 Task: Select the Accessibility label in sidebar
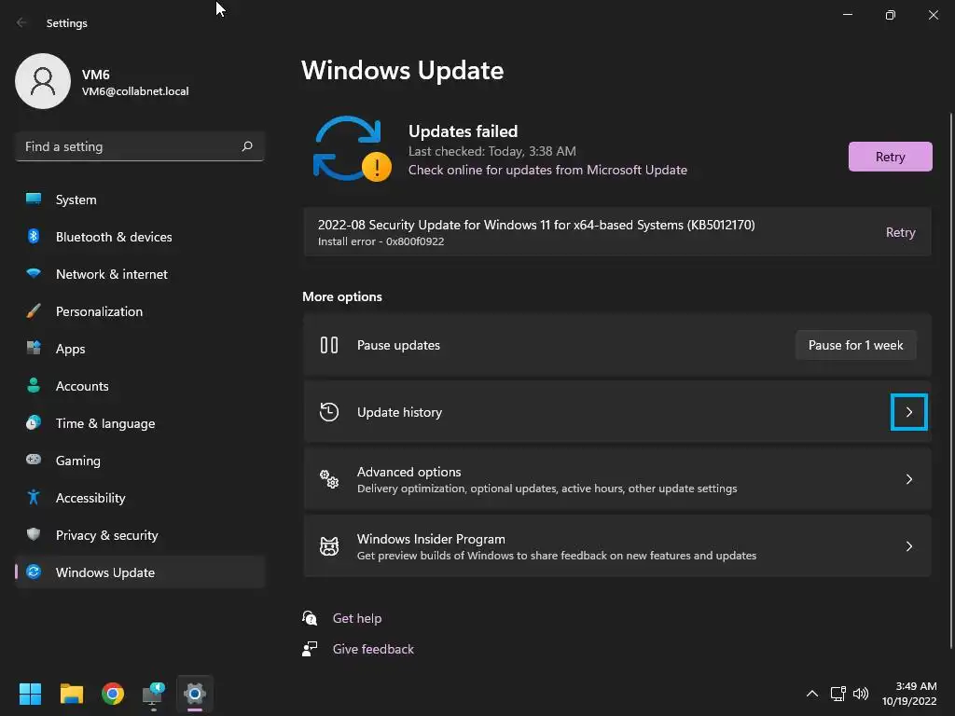(x=90, y=498)
